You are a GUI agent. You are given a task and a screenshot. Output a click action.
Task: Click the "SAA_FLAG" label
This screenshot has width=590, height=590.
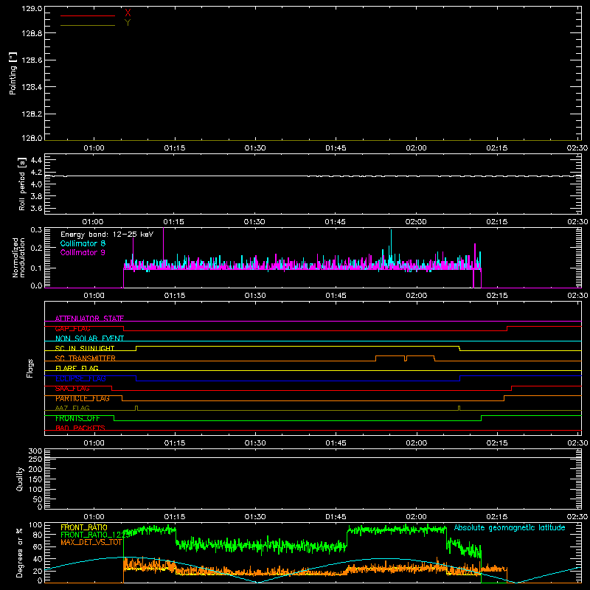click(72, 389)
